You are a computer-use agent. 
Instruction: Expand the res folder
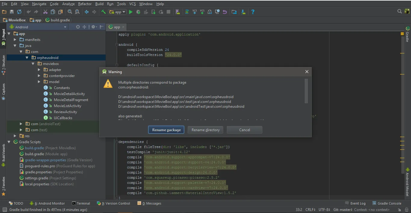[15, 136]
